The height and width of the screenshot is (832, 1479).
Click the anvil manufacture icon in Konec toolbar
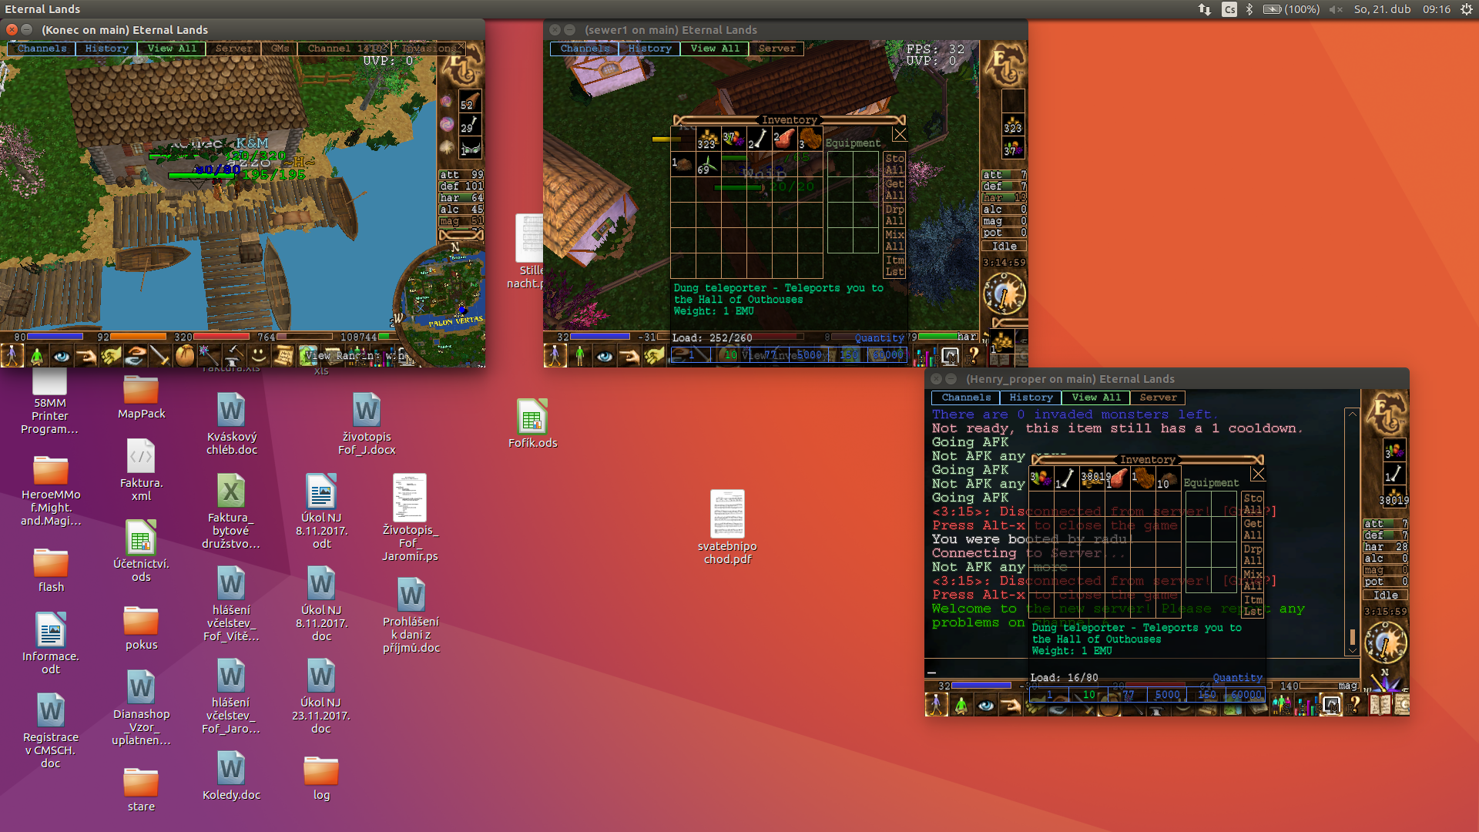point(233,356)
